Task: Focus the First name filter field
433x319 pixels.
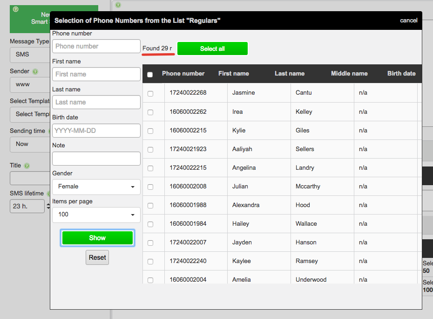Action: (96, 74)
